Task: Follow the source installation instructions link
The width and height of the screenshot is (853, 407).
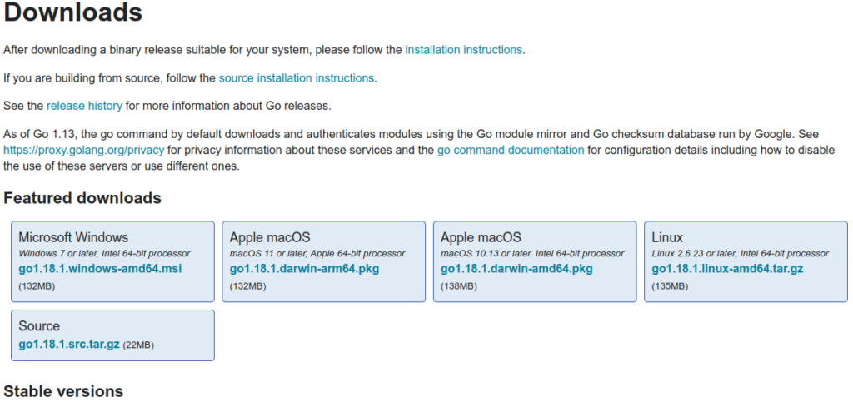Action: [x=296, y=78]
